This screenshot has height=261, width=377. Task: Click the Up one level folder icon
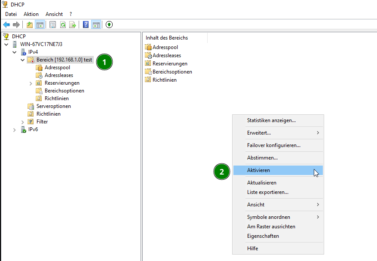pos(29,25)
